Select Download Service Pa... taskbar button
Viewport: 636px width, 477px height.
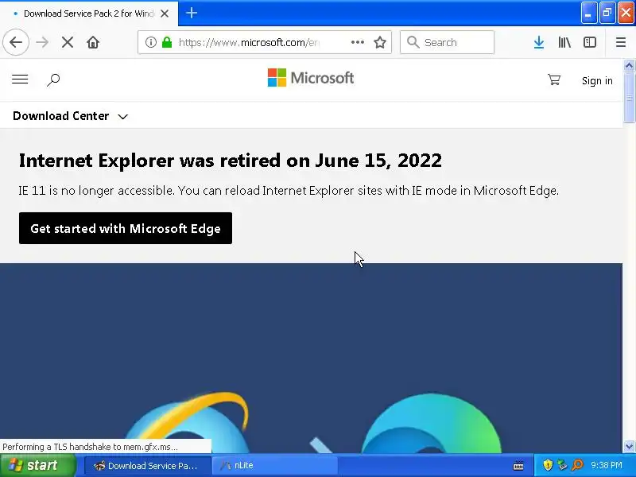tap(148, 466)
